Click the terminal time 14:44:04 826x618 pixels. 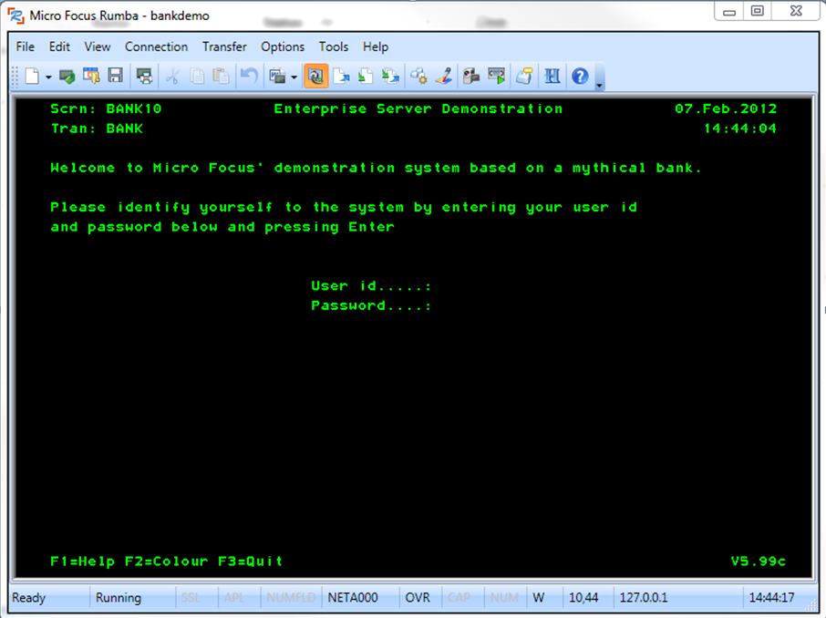pyautogui.click(x=740, y=129)
